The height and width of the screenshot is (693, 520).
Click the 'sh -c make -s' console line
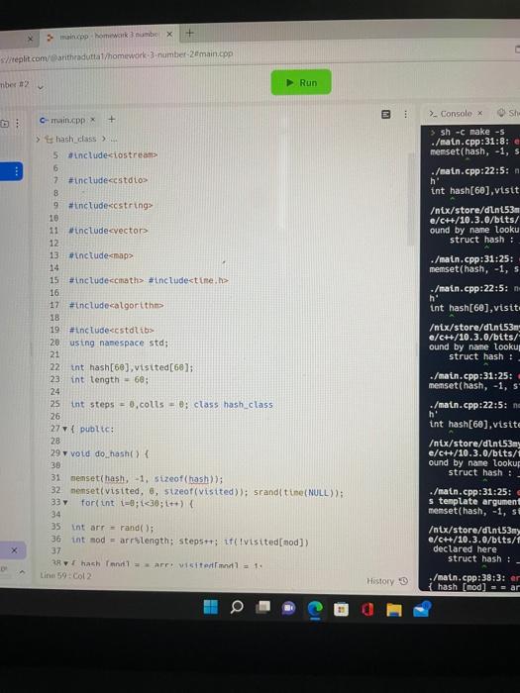coord(471,132)
